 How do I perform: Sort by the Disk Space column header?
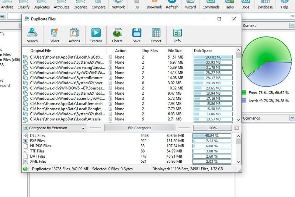203,51
